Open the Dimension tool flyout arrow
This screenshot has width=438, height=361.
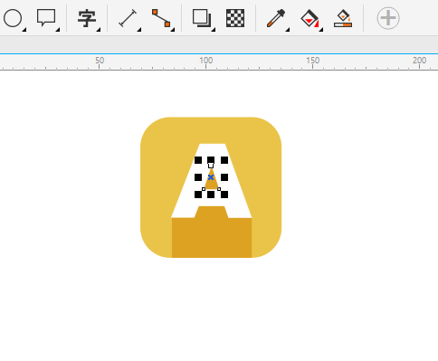coord(139,30)
